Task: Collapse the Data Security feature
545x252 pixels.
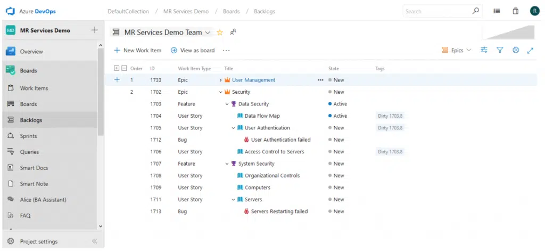Action: coord(227,104)
